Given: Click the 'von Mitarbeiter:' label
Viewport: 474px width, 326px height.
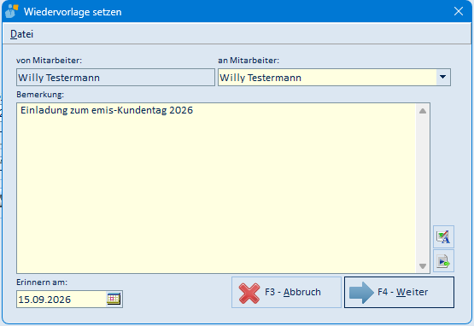Looking at the screenshot, I should [49, 60].
